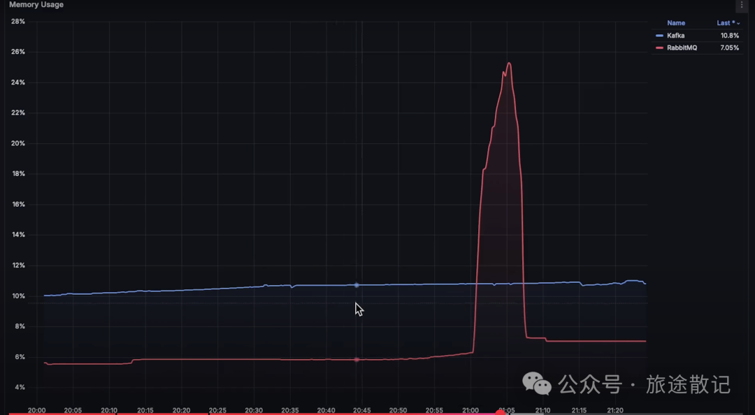Click the blue Kafka legend color swatch
The width and height of the screenshot is (755, 415).
[x=660, y=36]
